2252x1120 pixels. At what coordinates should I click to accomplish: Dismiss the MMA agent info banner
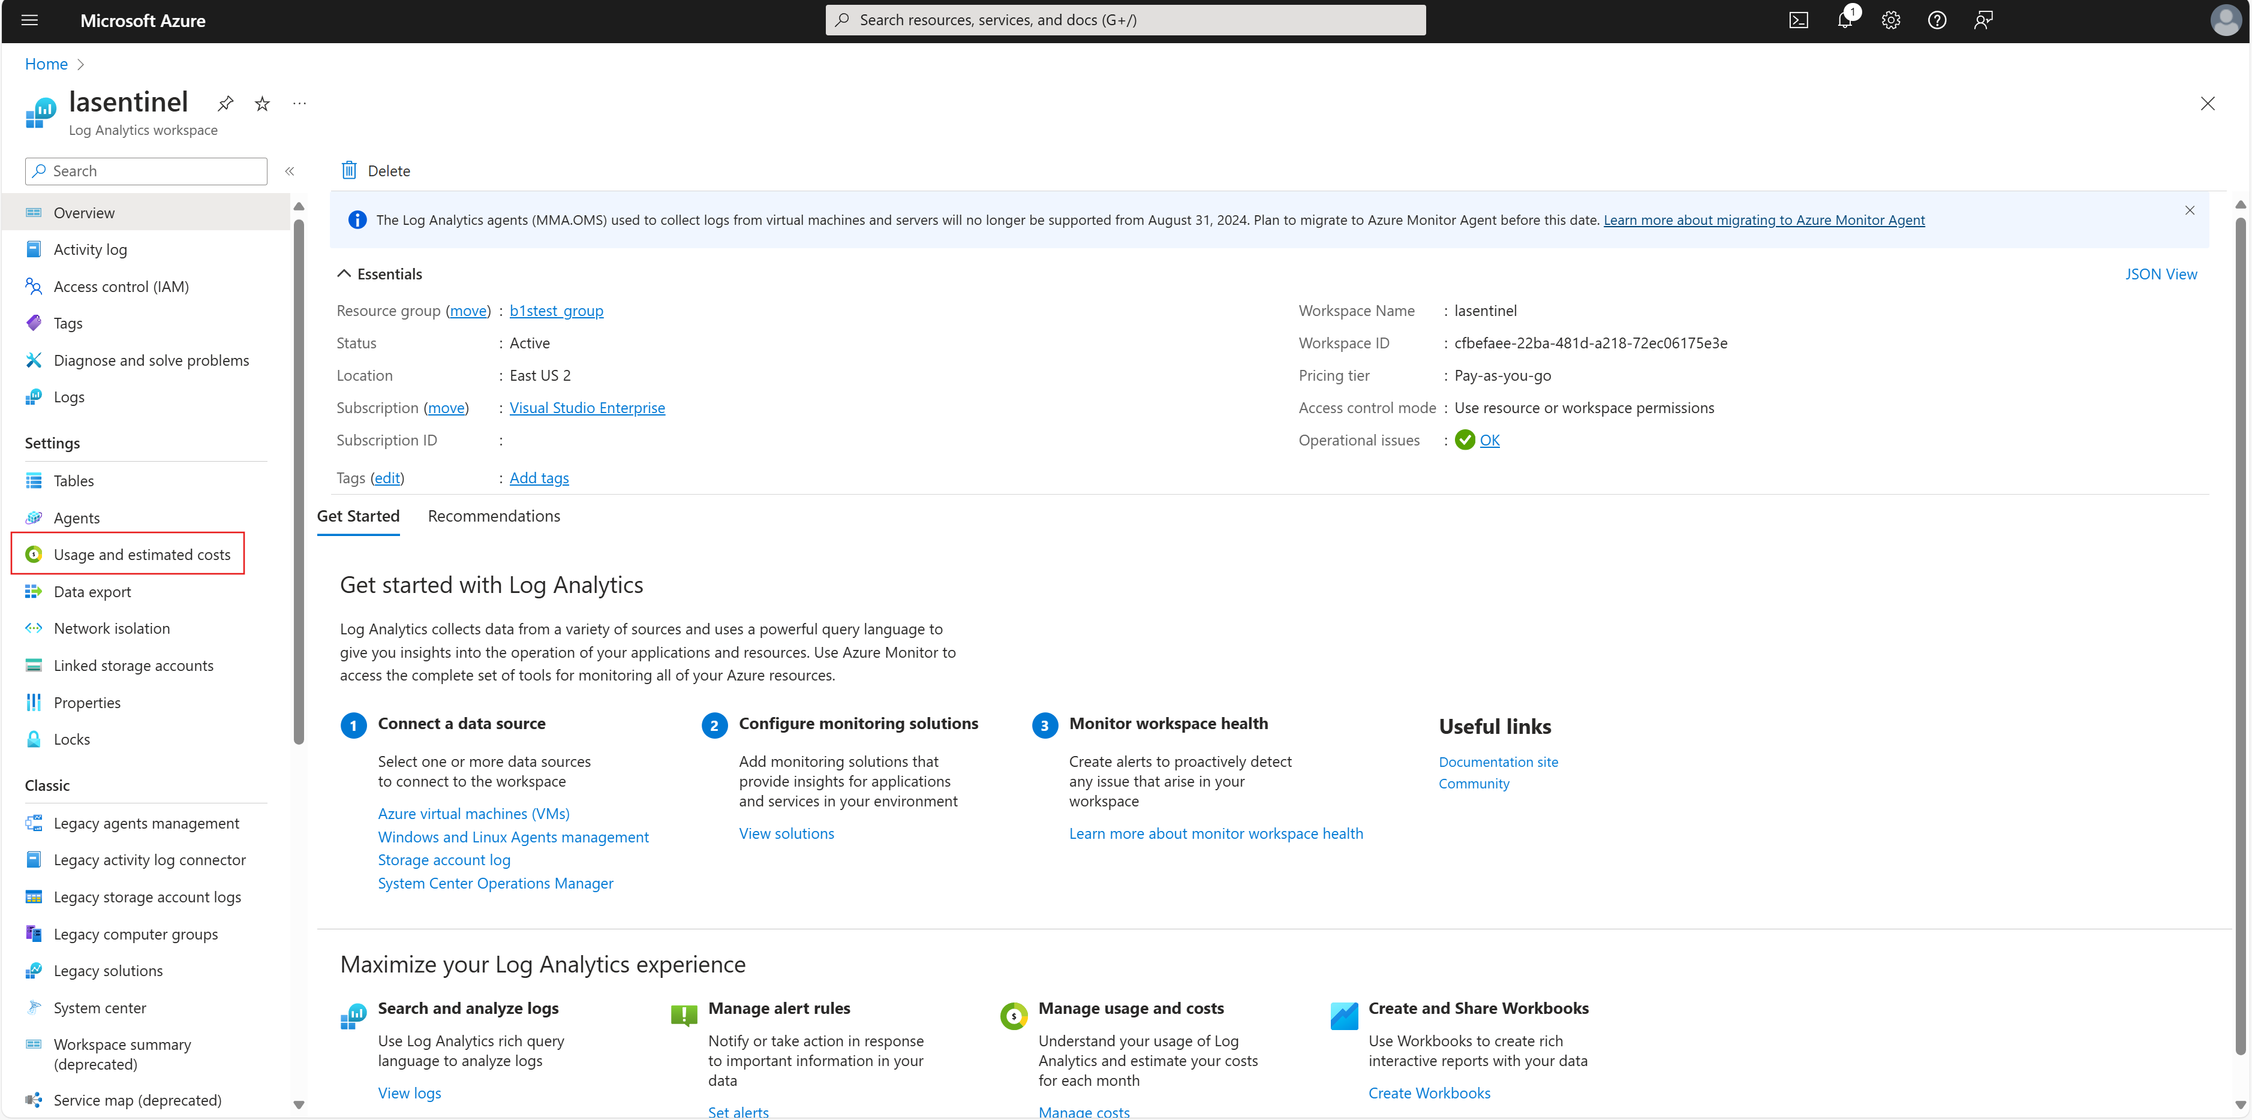click(x=2190, y=210)
